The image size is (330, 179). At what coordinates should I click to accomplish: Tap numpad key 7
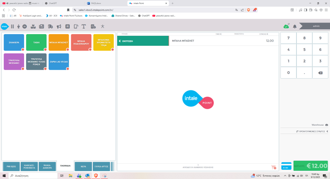[288, 38]
